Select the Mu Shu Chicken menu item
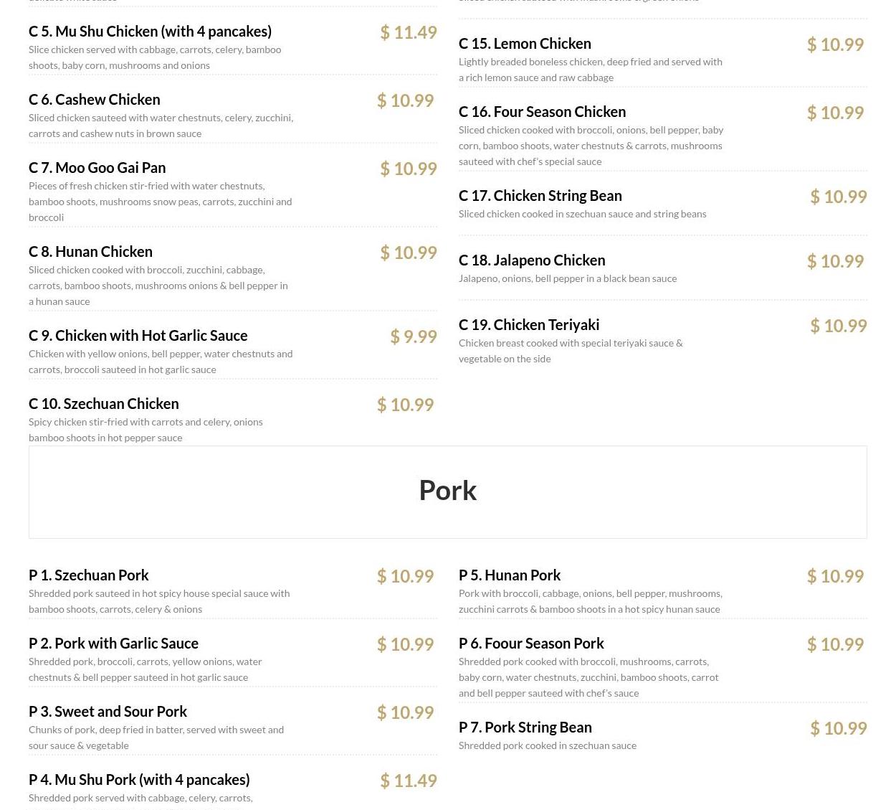 (x=150, y=31)
